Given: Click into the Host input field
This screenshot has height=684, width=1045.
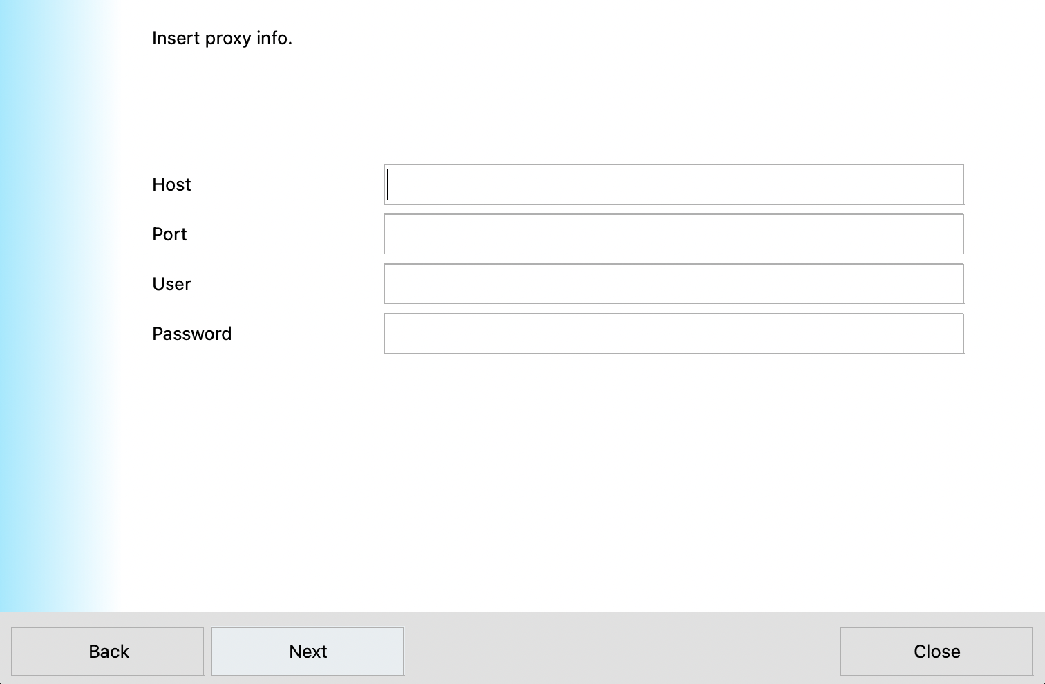Looking at the screenshot, I should 674,184.
